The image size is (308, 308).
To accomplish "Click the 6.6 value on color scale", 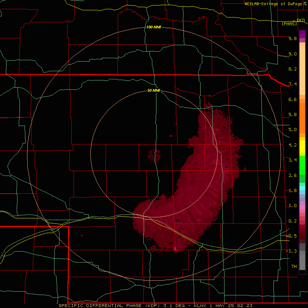I will (x=293, y=99).
